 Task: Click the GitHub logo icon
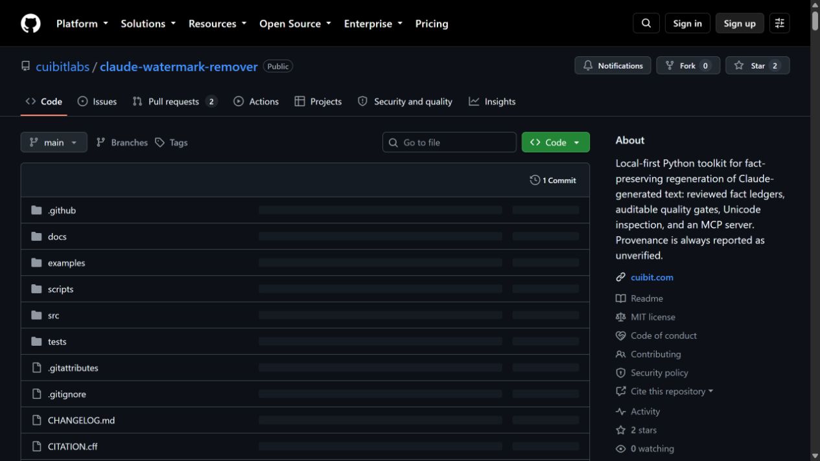[x=30, y=23]
